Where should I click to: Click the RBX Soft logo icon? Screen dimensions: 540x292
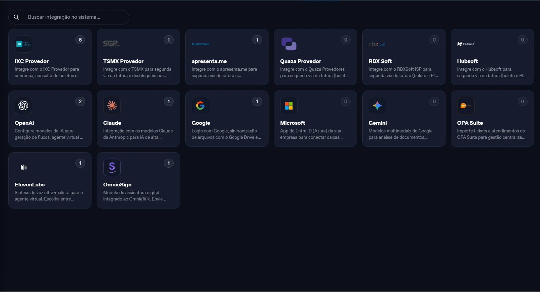377,44
